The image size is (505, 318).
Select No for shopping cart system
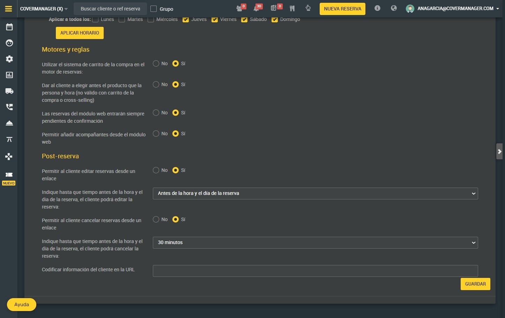156,63
